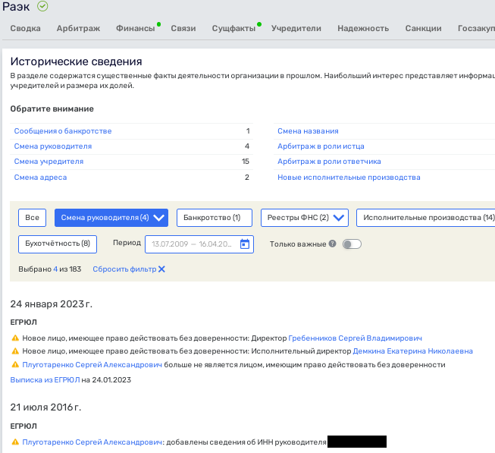The image size is (495, 453).
Task: Switch to the Арбитраж tab
Action: tap(78, 29)
